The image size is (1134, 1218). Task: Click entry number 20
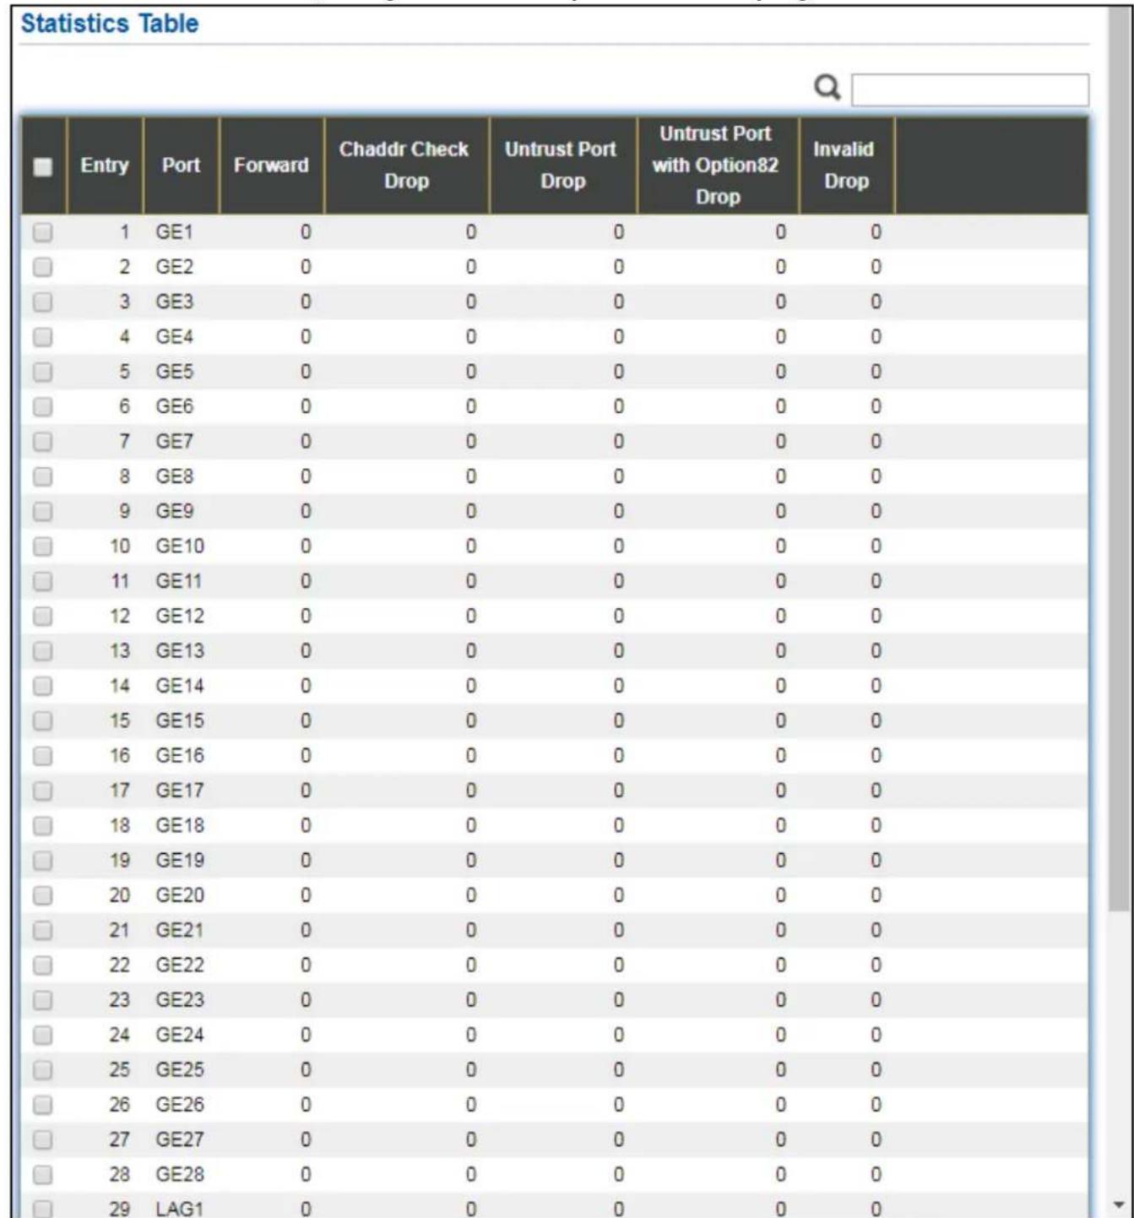pos(120,895)
